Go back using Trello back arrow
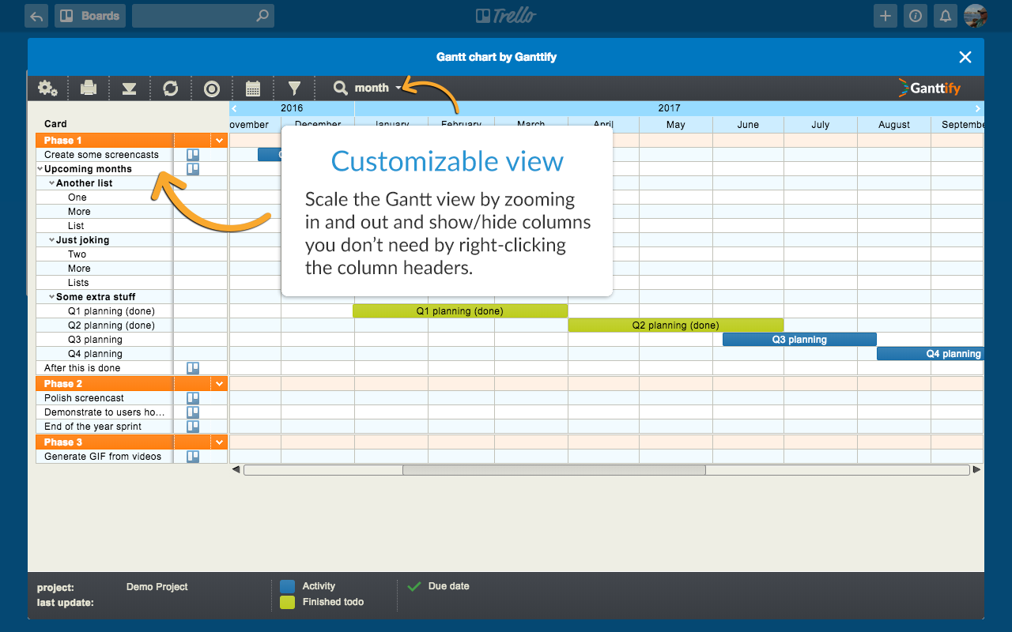Image resolution: width=1012 pixels, height=632 pixels. (36, 16)
